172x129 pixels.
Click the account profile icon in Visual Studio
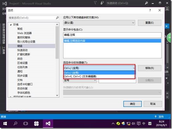167,9
